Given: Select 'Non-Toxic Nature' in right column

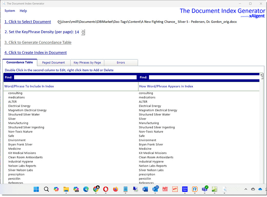Looking at the screenshot, I should (151, 132).
